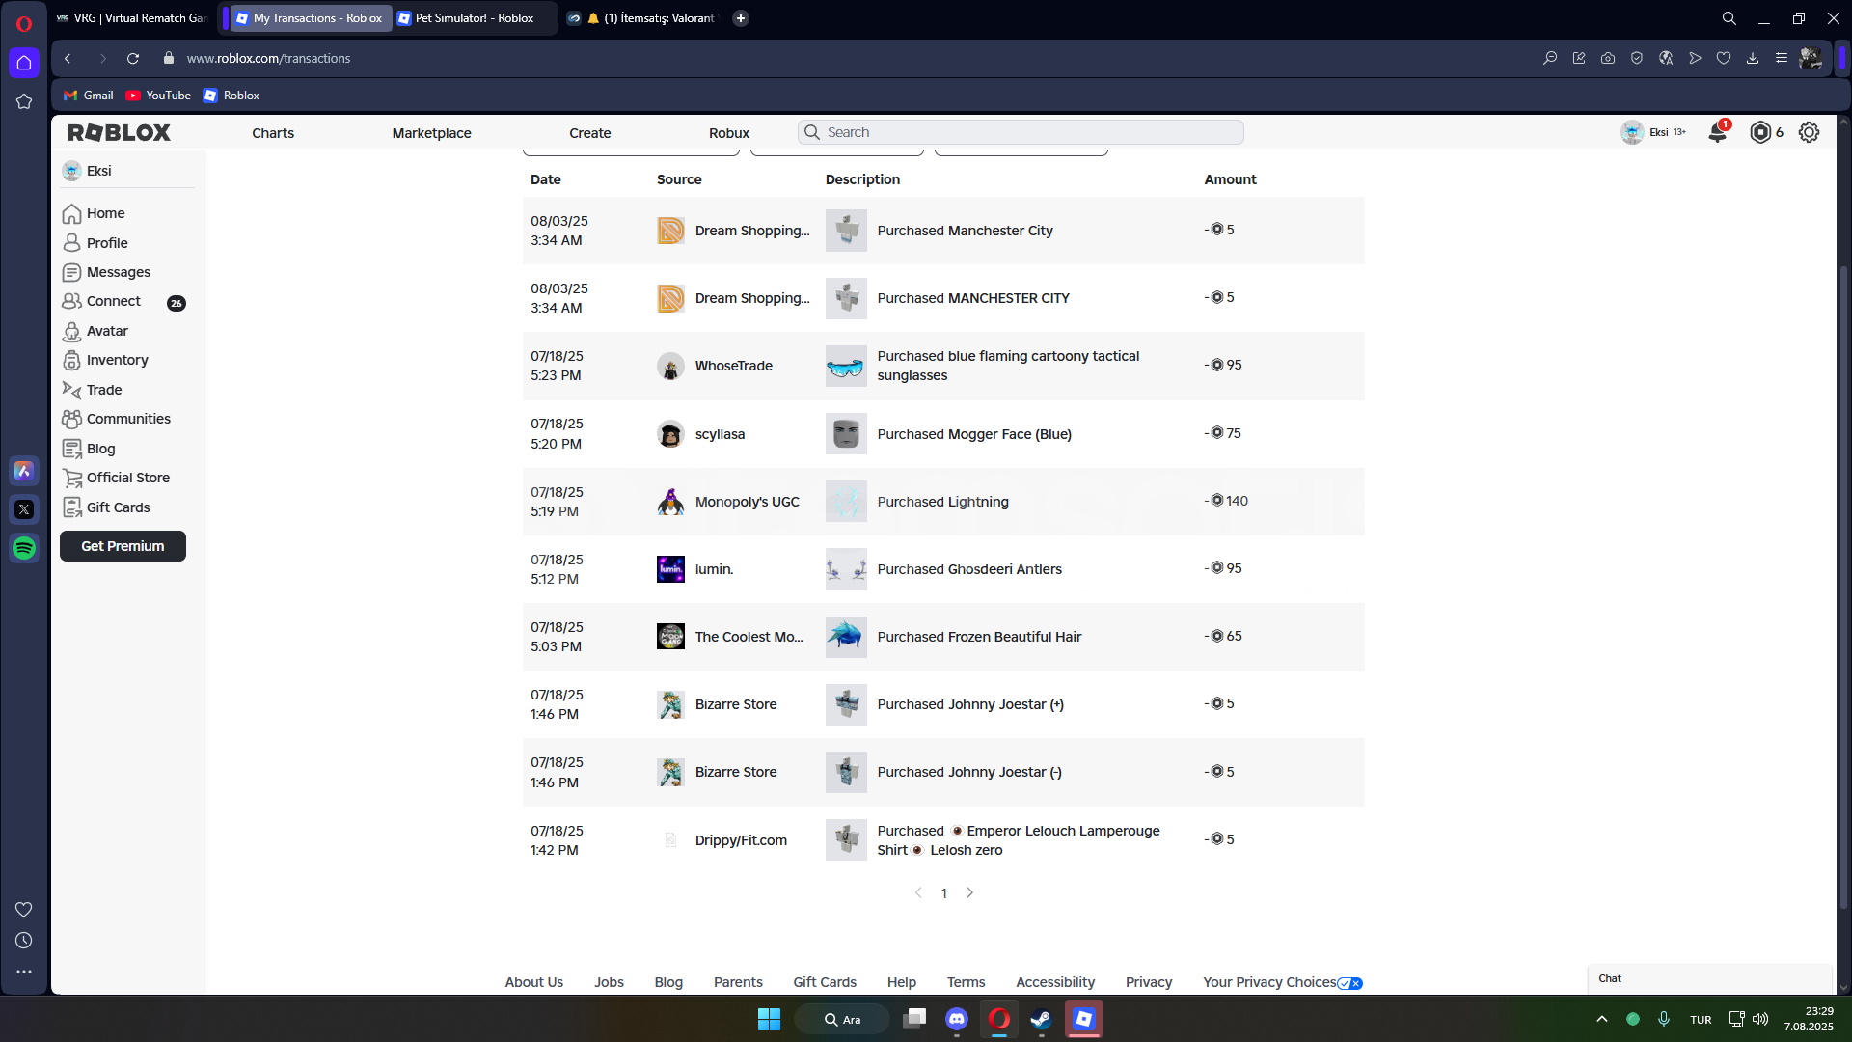
Task: Open Spotify in the Opera sidebar
Action: click(24, 548)
